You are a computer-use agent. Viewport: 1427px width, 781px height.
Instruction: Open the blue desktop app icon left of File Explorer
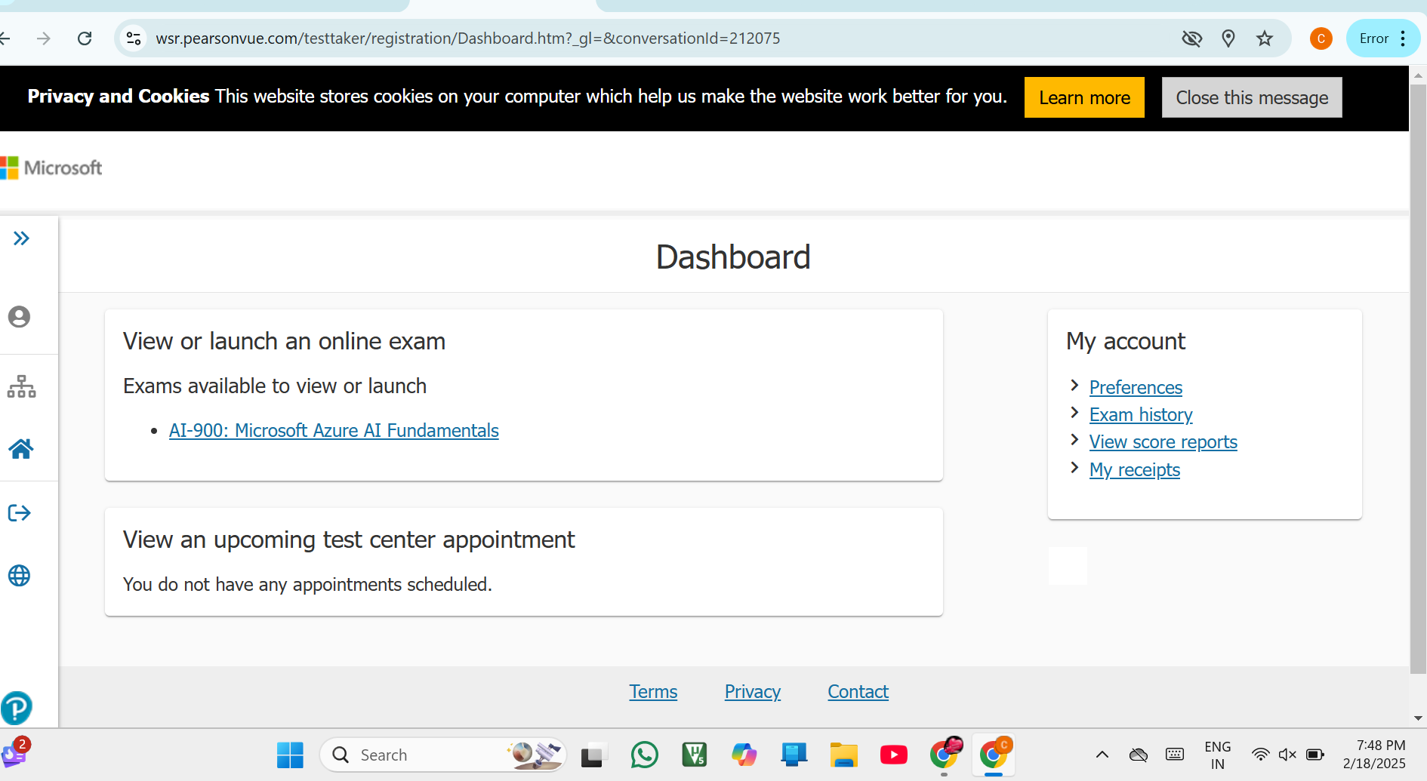794,755
